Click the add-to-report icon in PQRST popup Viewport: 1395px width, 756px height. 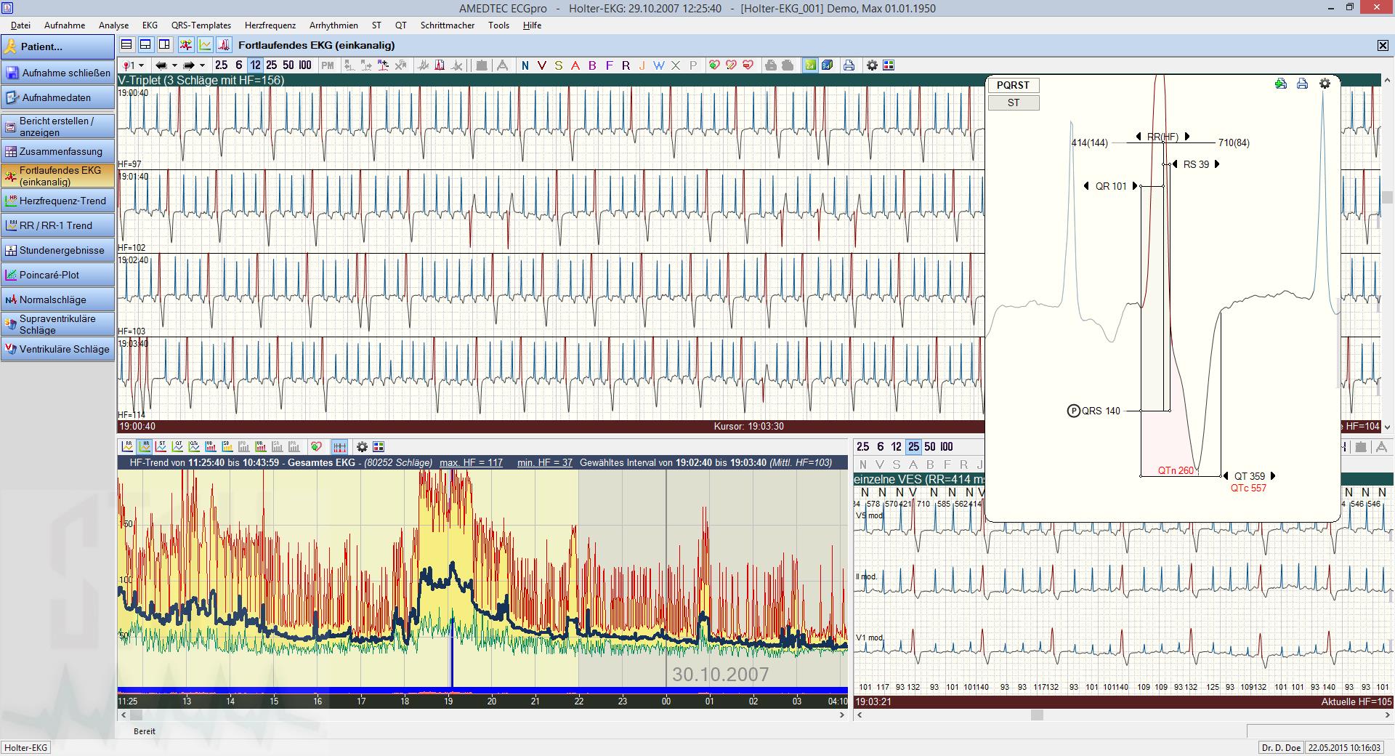tap(1281, 84)
